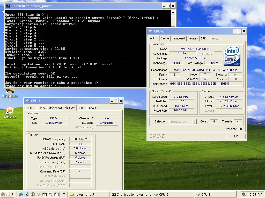Click the orange-brown Quick Launch icon
The height and width of the screenshot is (198, 265).
coord(32,194)
